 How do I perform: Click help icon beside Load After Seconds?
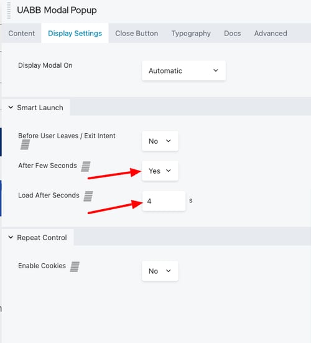tap(88, 196)
